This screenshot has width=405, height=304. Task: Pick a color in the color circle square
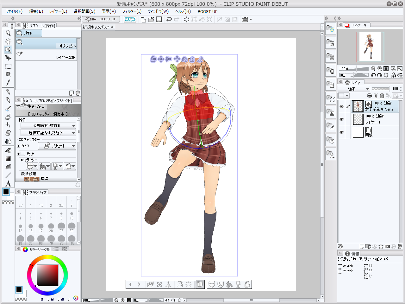tap(47, 275)
